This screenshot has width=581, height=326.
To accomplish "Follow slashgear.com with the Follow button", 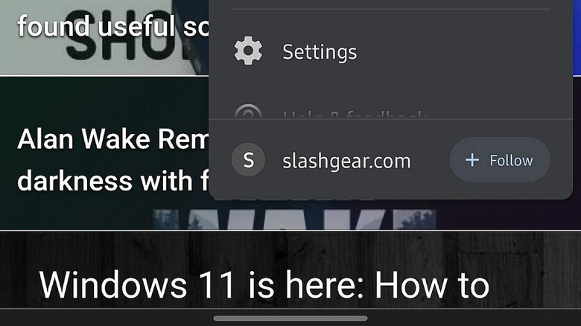I will (x=500, y=160).
